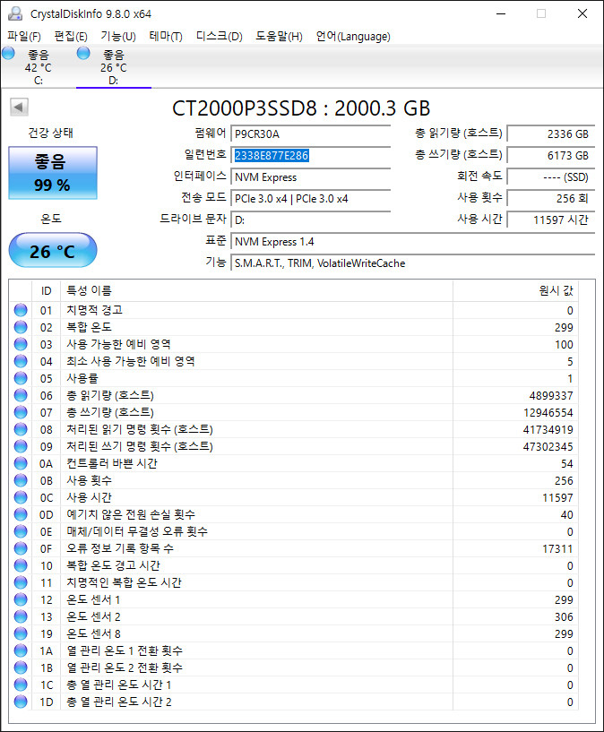This screenshot has height=732, width=604.
Task: Click power on hours value 11597 시간
Action: pos(551,220)
